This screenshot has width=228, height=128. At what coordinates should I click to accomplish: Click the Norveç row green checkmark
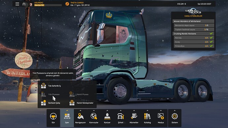(x=211, y=38)
